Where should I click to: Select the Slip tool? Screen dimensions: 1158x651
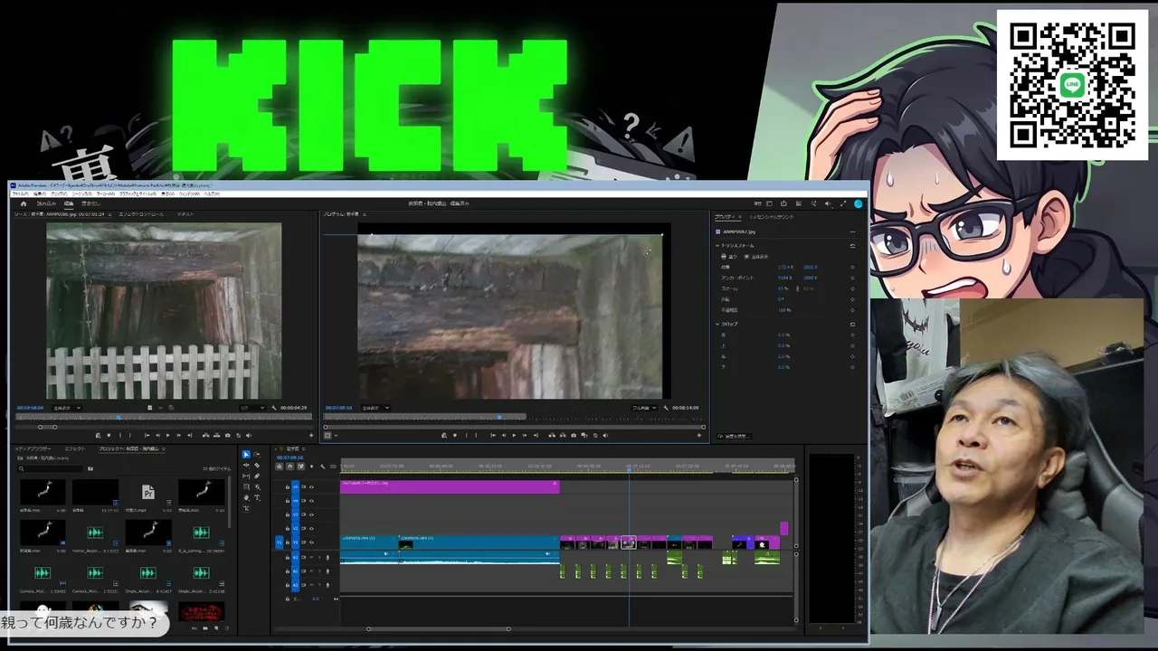246,476
